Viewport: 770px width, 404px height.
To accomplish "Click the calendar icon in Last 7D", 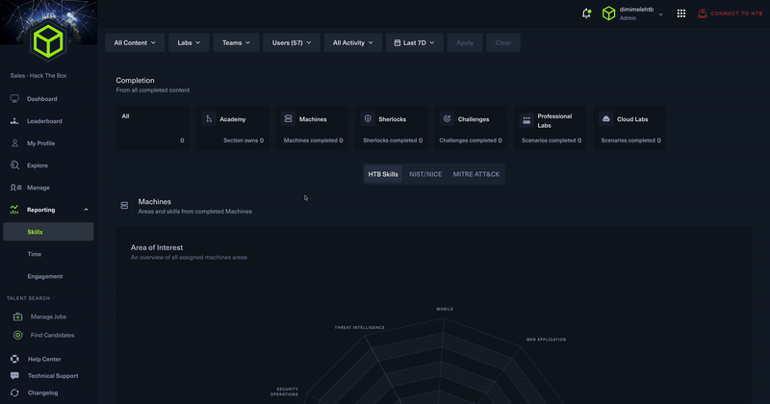I will click(x=398, y=42).
